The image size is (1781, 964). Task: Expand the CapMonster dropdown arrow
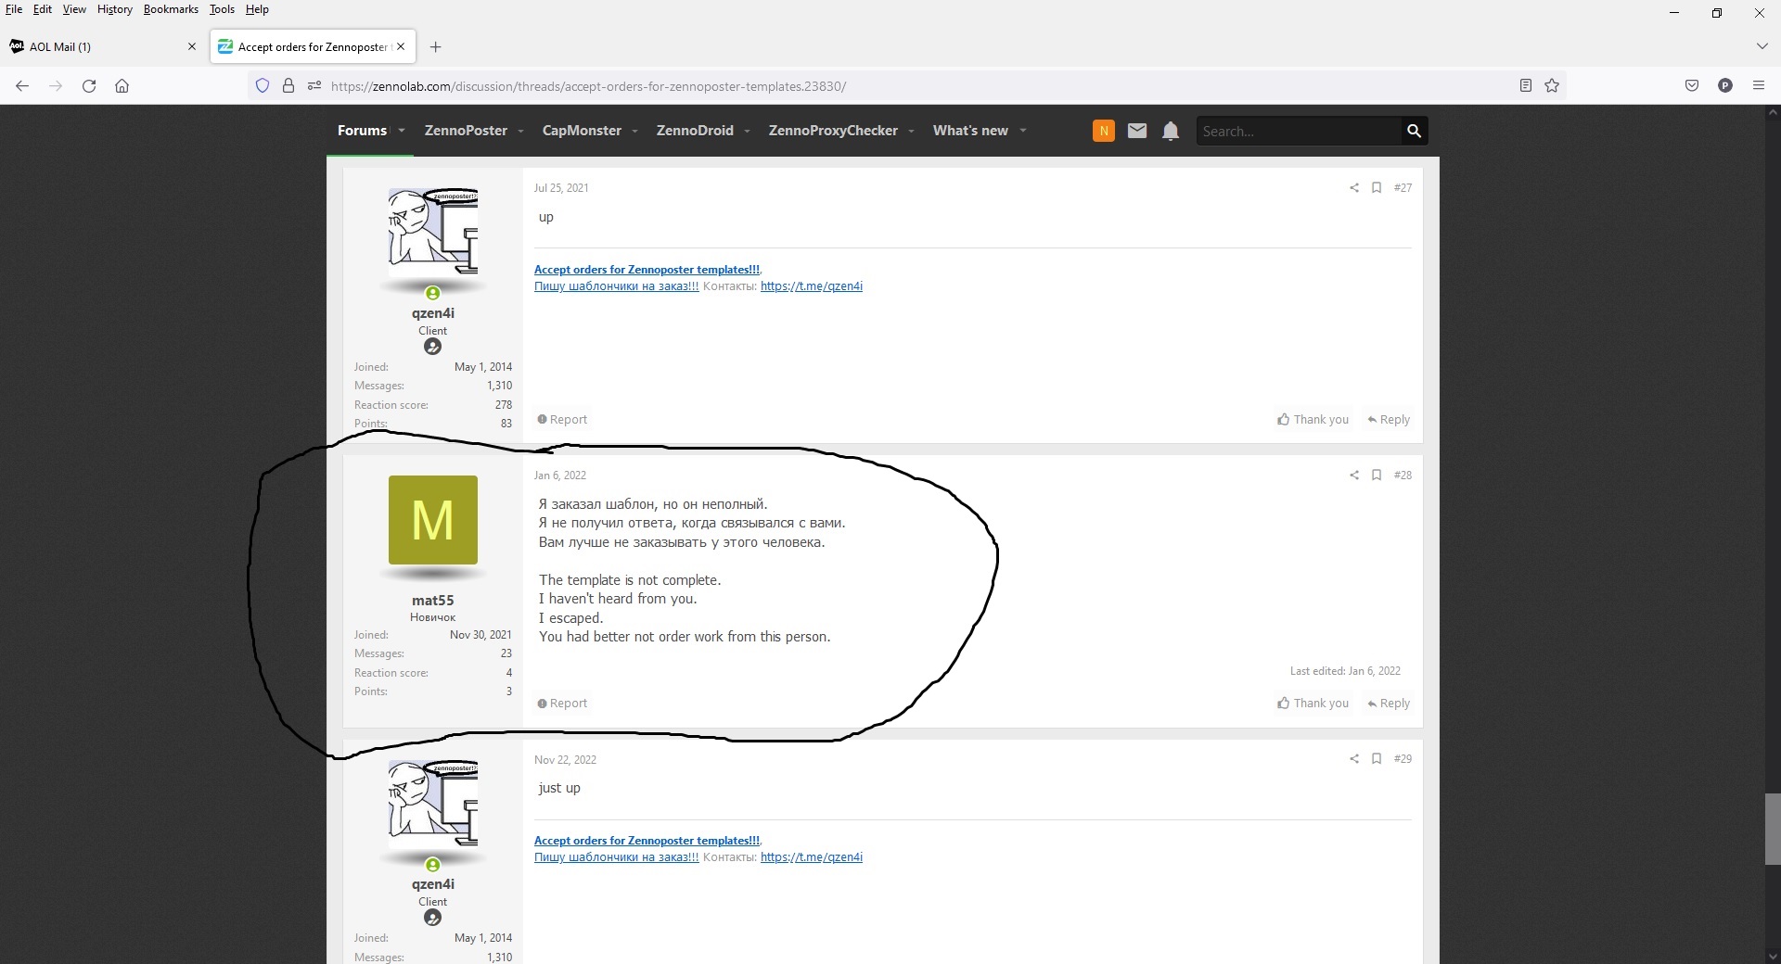[634, 132]
